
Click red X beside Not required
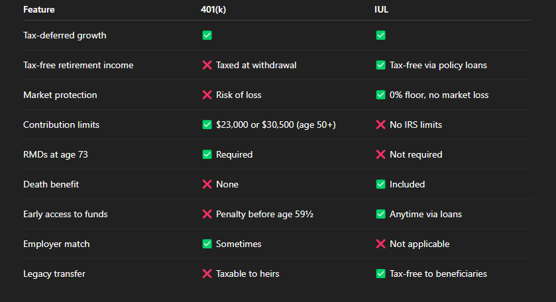pos(381,154)
